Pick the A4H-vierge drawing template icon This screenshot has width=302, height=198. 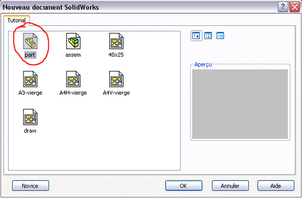coord(74,79)
